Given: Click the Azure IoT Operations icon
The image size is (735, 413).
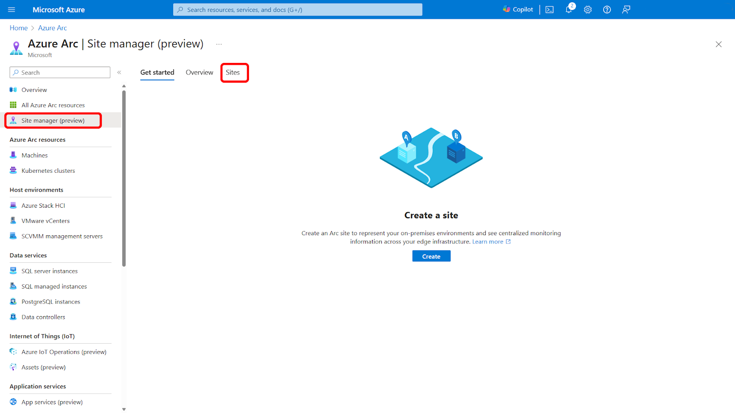Looking at the screenshot, I should (x=13, y=352).
